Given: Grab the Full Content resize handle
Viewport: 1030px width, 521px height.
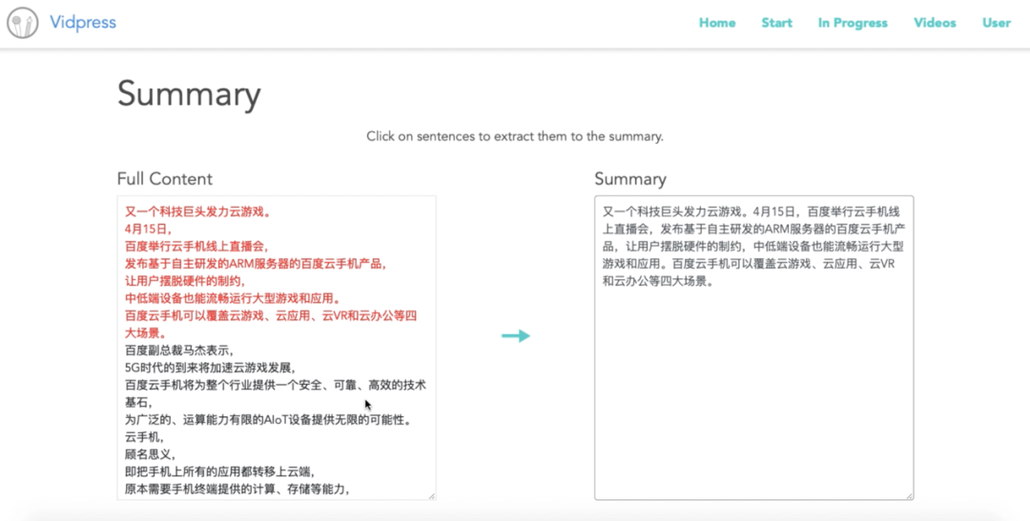Looking at the screenshot, I should tap(432, 496).
